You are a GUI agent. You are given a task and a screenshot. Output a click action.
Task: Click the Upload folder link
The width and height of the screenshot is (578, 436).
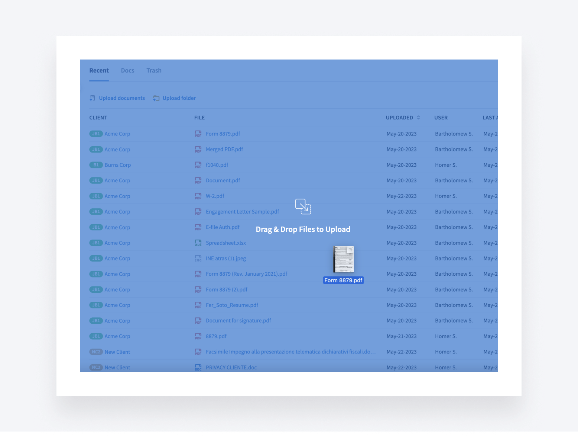[x=179, y=98]
